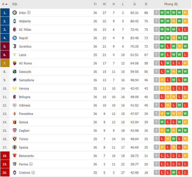192x177 pixels.
Task: Open the Atalanta team link
Action: pyautogui.click(x=25, y=21)
